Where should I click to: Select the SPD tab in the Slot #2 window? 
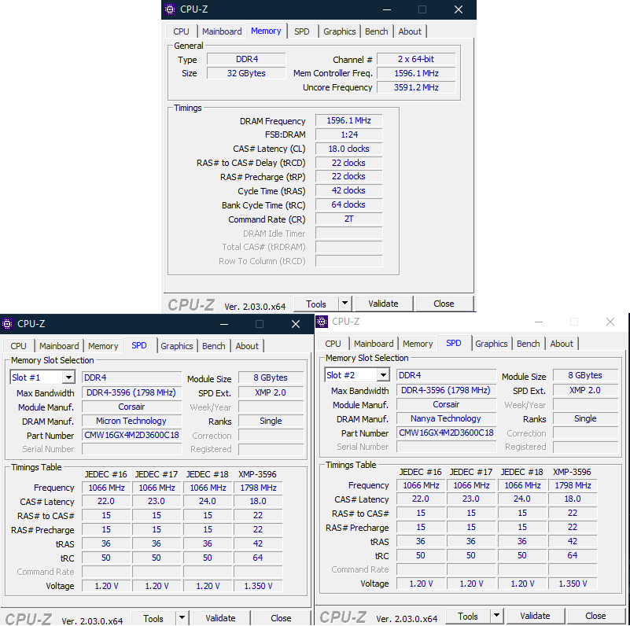(x=454, y=343)
